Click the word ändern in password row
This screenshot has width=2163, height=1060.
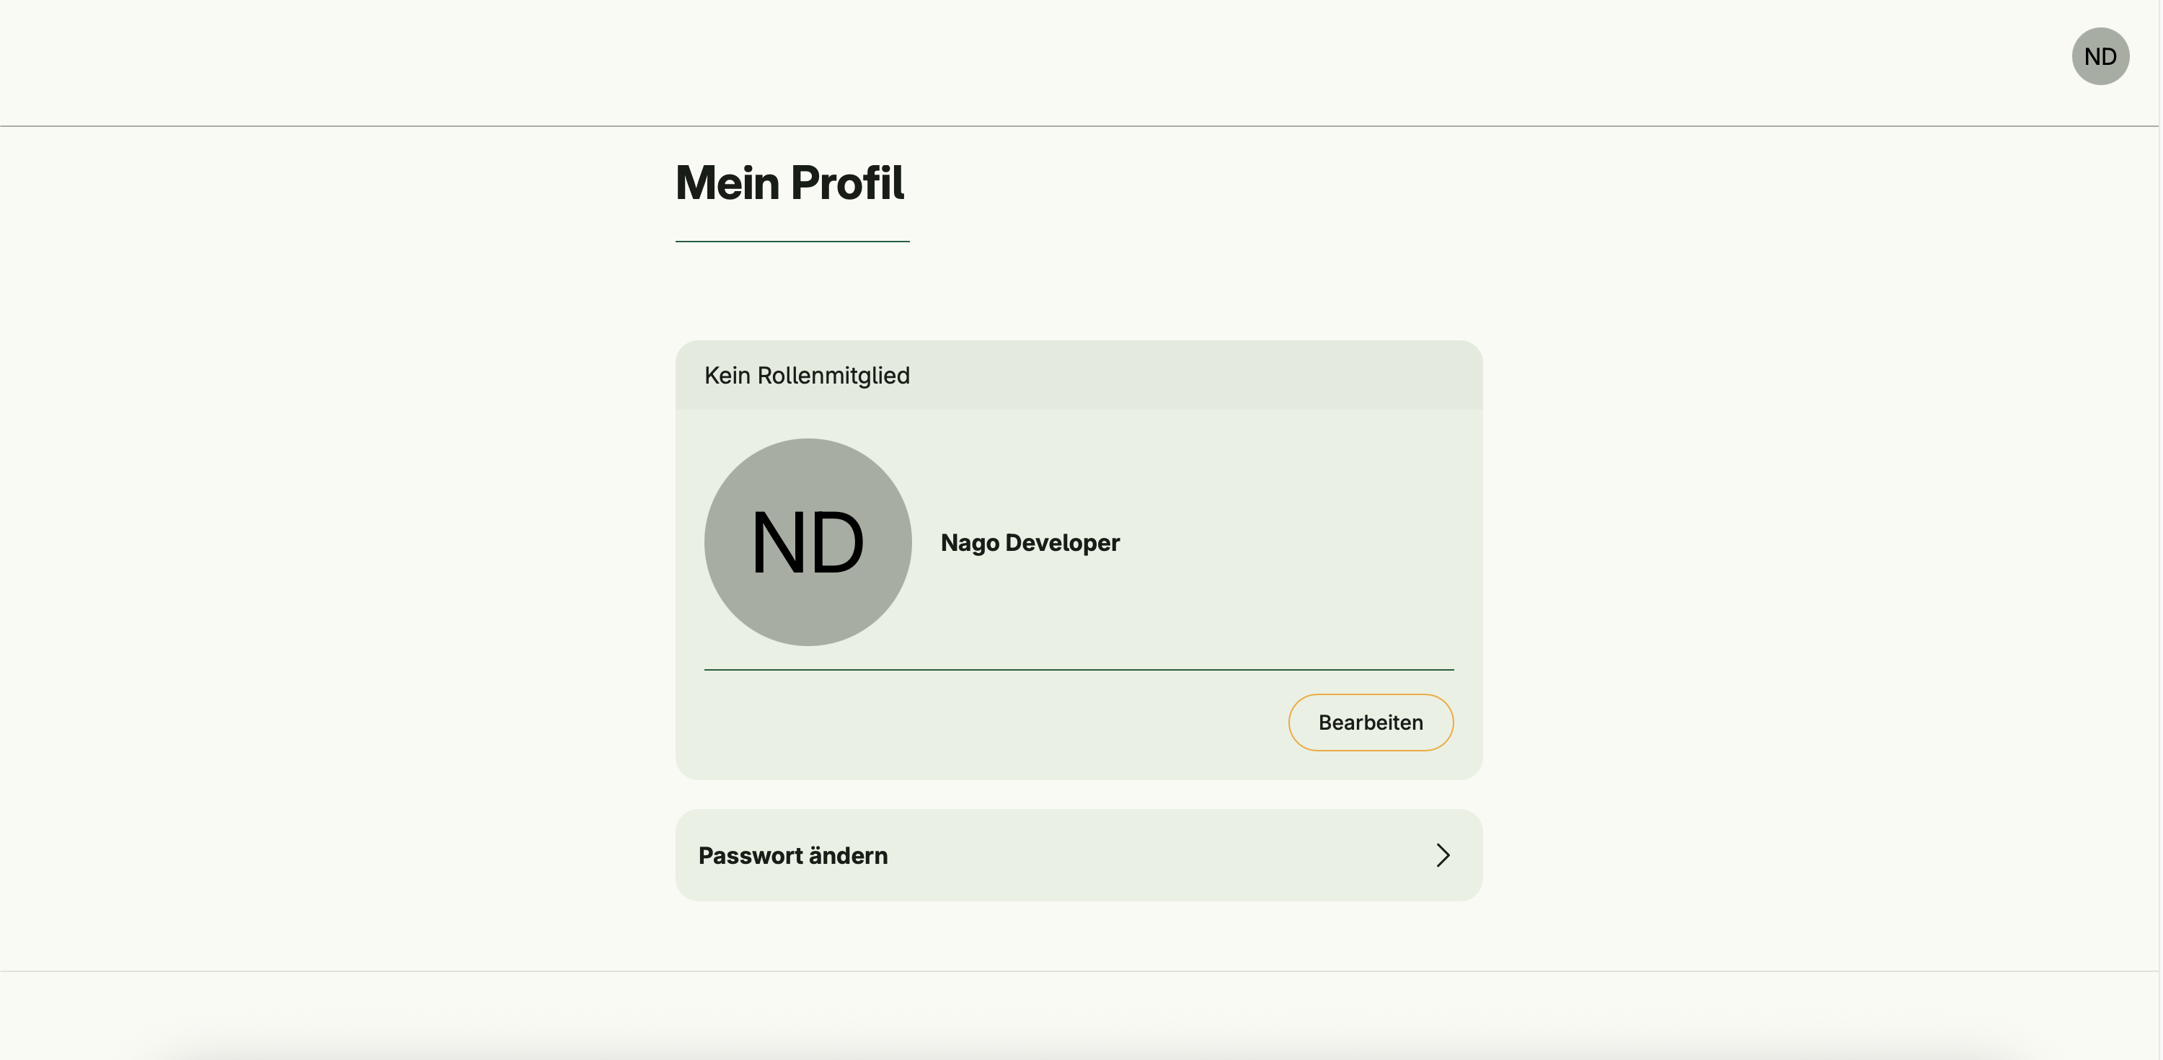tap(847, 855)
